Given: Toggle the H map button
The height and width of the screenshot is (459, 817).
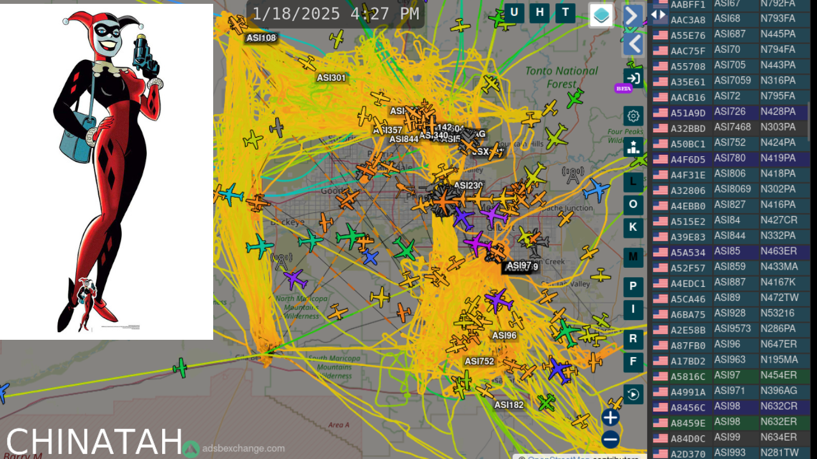Looking at the screenshot, I should 540,12.
